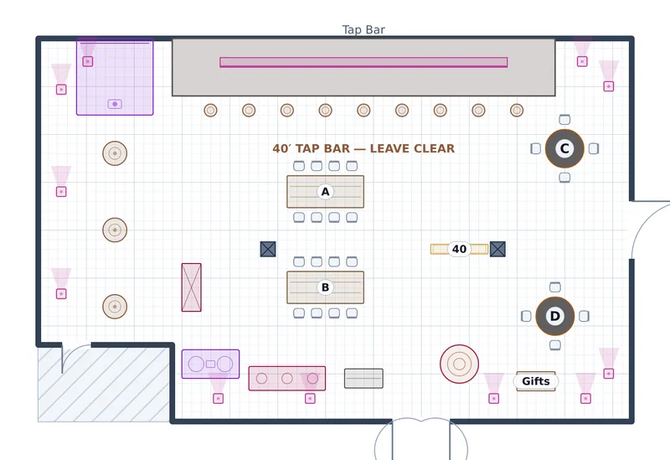The height and width of the screenshot is (460, 670).
Task: Select the hatched storage room
Action: point(104,384)
